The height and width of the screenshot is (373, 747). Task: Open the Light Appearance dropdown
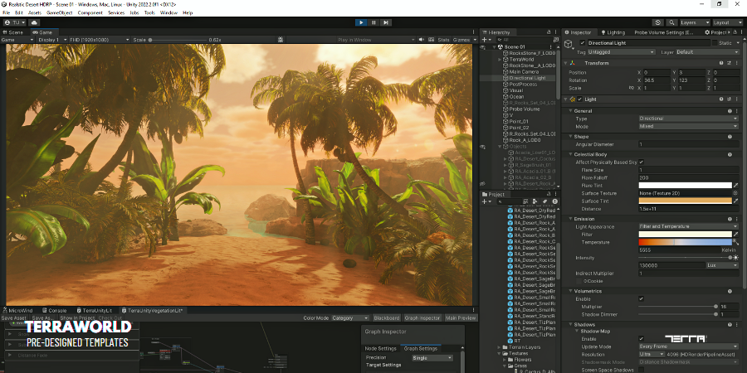[688, 226]
